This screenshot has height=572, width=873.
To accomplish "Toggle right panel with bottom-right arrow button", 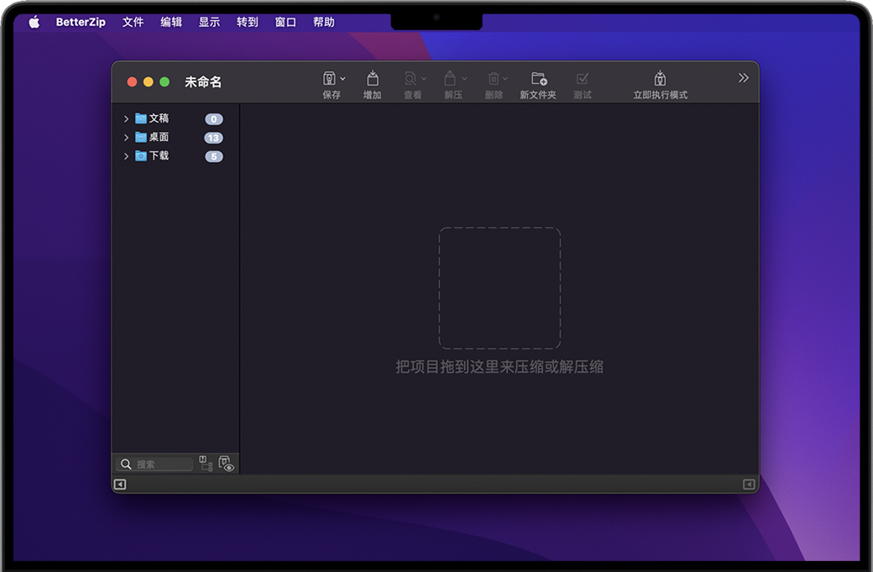I will coord(749,485).
